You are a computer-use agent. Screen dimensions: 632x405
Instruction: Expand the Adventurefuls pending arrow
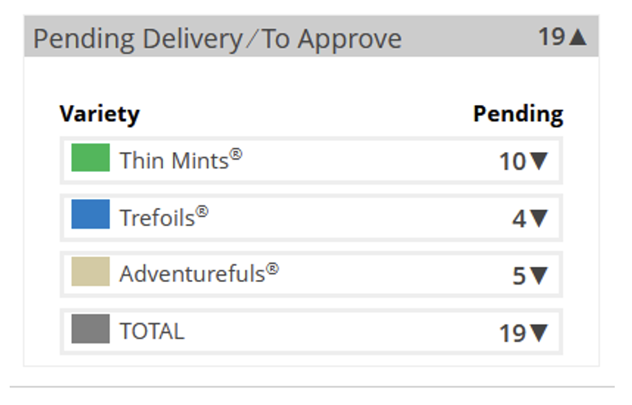click(539, 276)
